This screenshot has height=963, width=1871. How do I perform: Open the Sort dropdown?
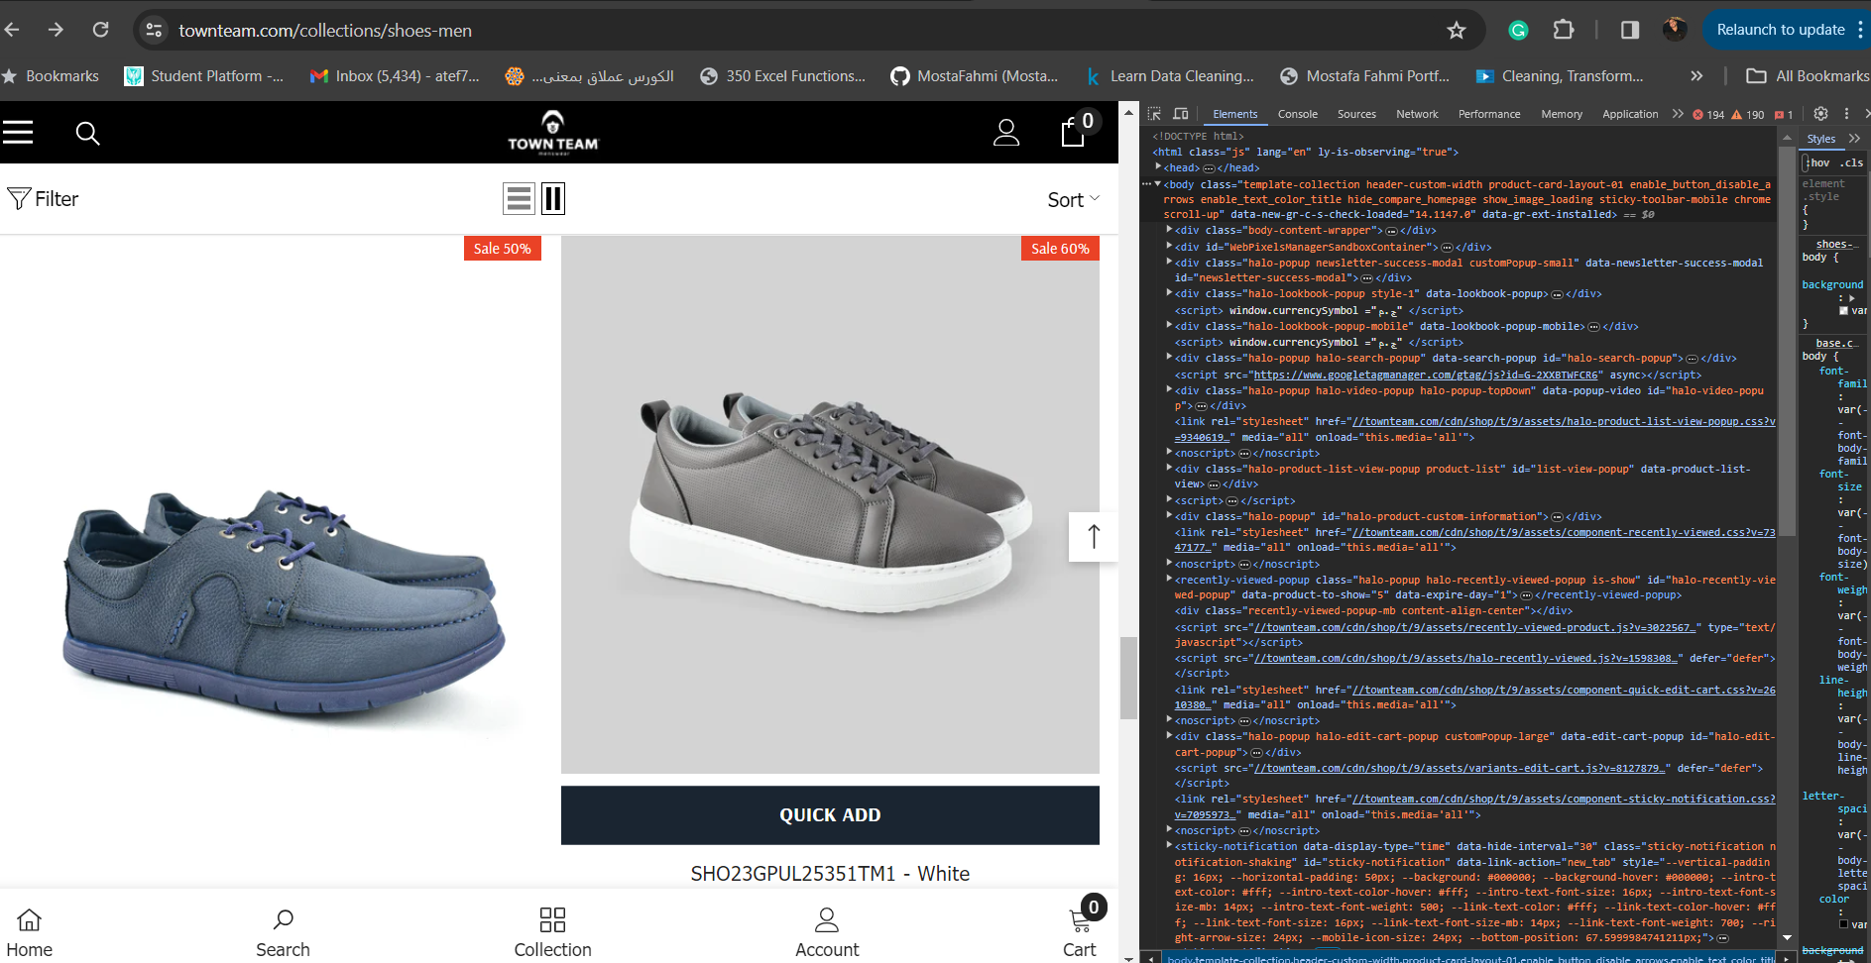click(x=1074, y=200)
